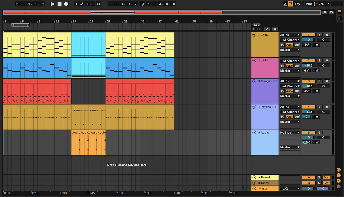This screenshot has height=197, width=344.
Task: Toggle Post on B Delay return
Action: (x=327, y=183)
